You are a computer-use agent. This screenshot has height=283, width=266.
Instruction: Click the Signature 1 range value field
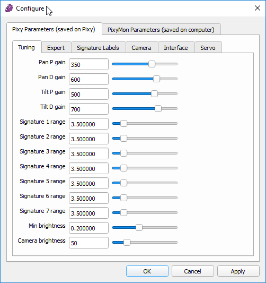pyautogui.click(x=88, y=124)
